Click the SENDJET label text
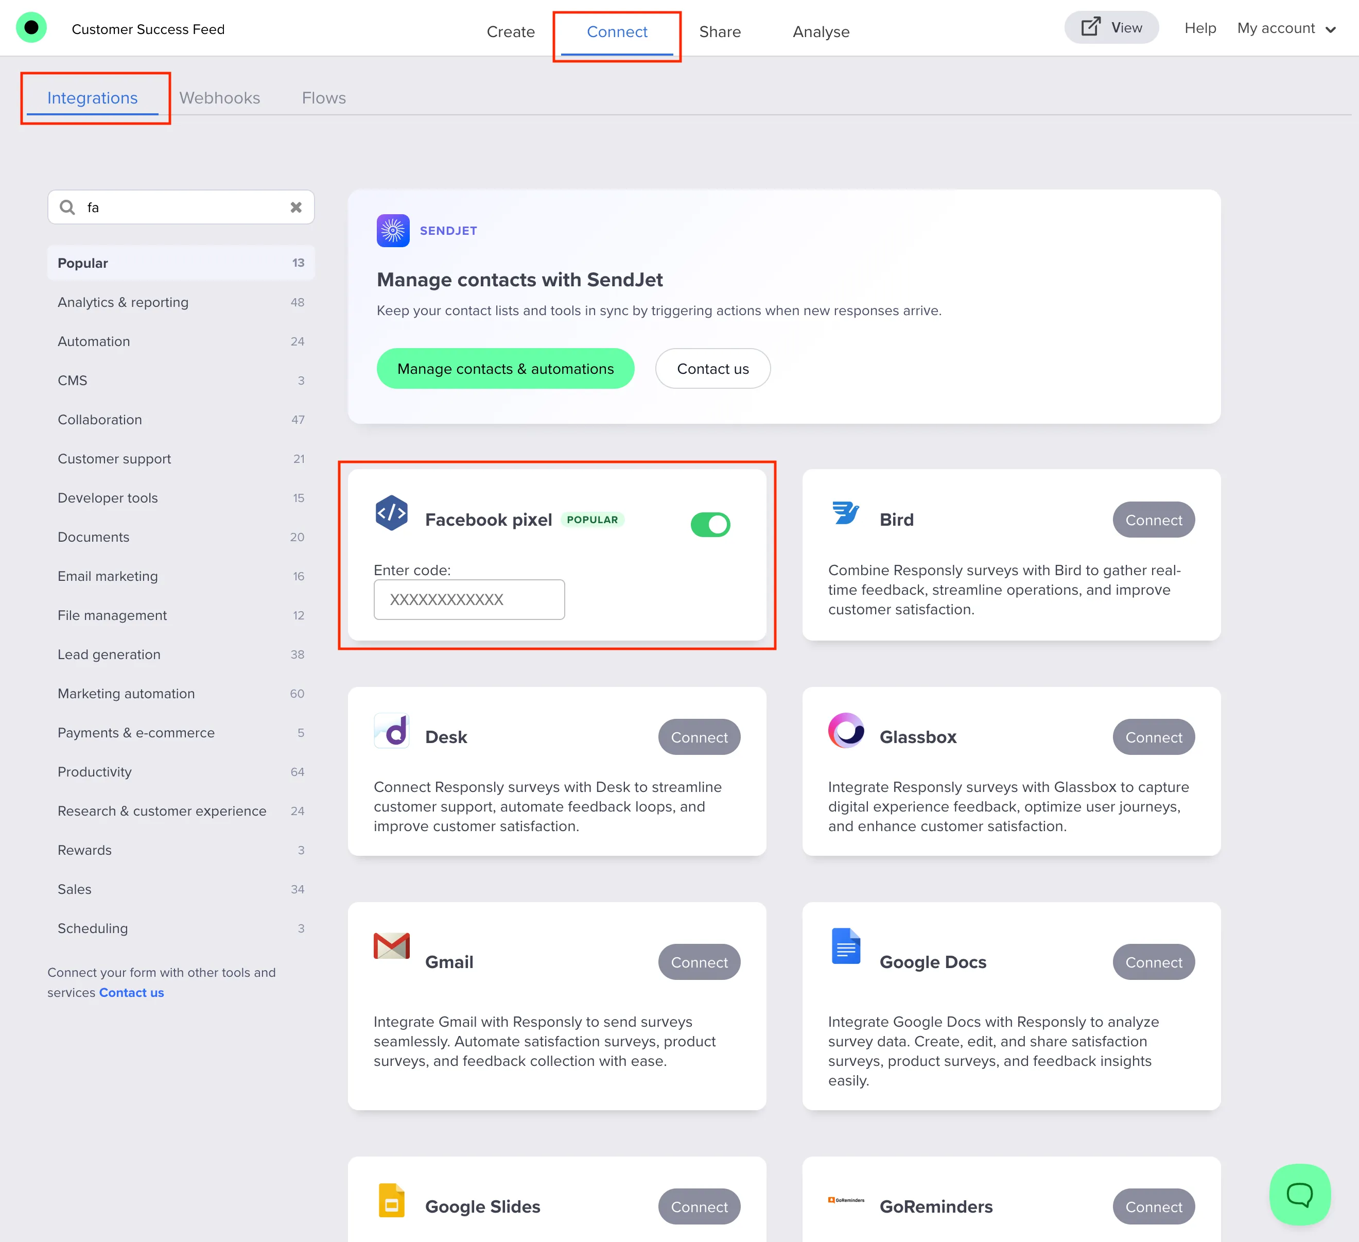The width and height of the screenshot is (1359, 1242). [x=448, y=231]
